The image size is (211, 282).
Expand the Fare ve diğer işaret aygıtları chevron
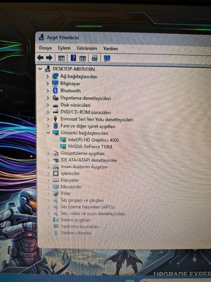coord(48,126)
